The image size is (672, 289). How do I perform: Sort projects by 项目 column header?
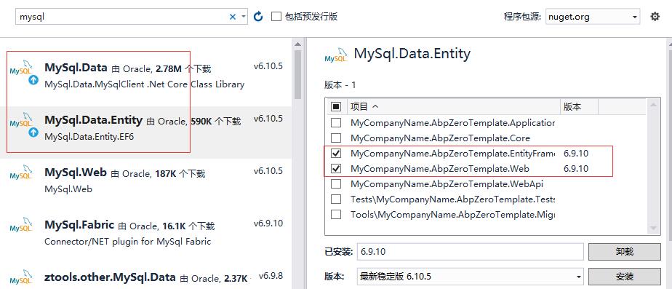tap(453, 107)
